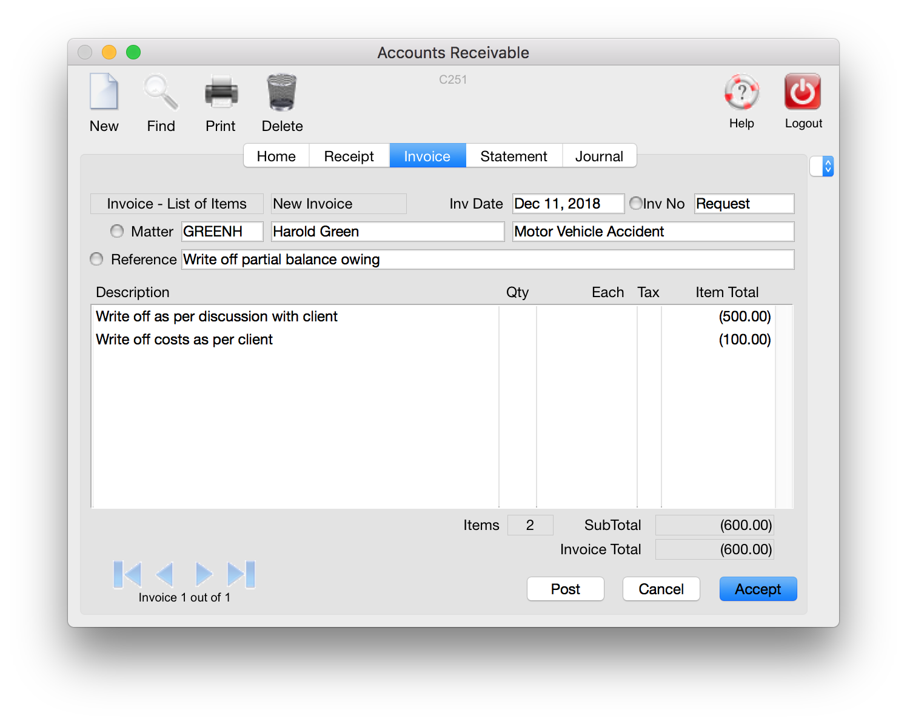Select the Inv No radio button

click(x=636, y=203)
